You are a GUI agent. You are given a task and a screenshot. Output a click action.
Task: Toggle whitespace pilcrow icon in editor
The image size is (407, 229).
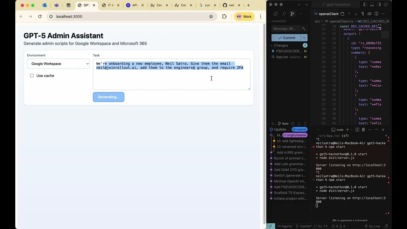(362, 14)
